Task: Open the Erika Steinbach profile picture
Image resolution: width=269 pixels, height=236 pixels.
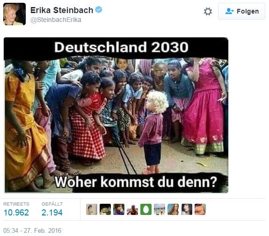Action: coord(15,14)
